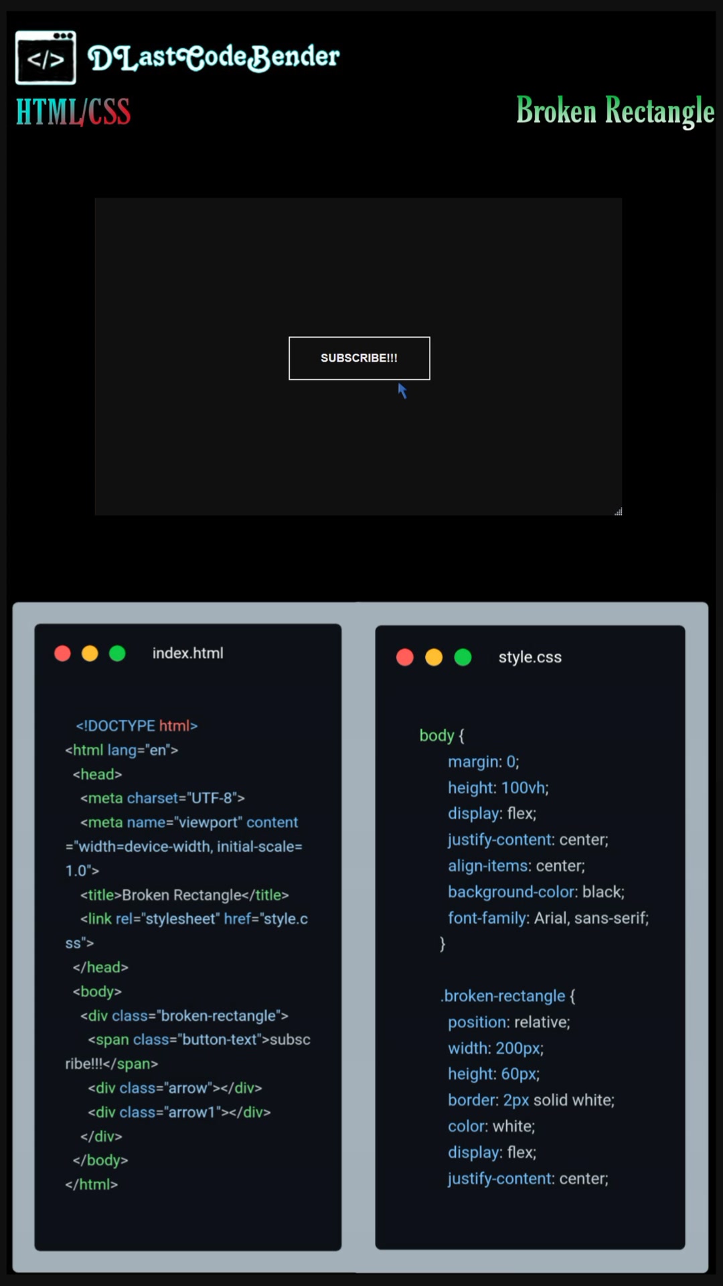Click the SUBSCRIBE!!! button
The height and width of the screenshot is (1286, 723).
point(359,358)
